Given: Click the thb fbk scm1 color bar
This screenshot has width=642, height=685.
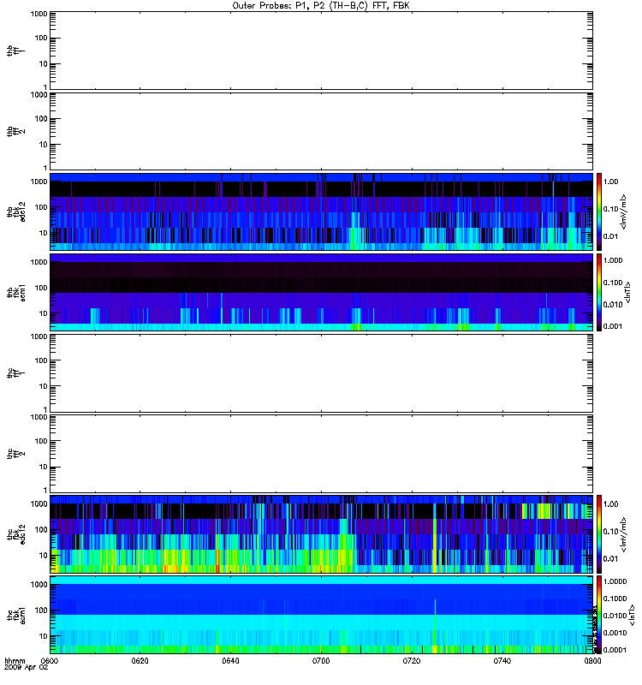Looking at the screenshot, I should [x=599, y=292].
